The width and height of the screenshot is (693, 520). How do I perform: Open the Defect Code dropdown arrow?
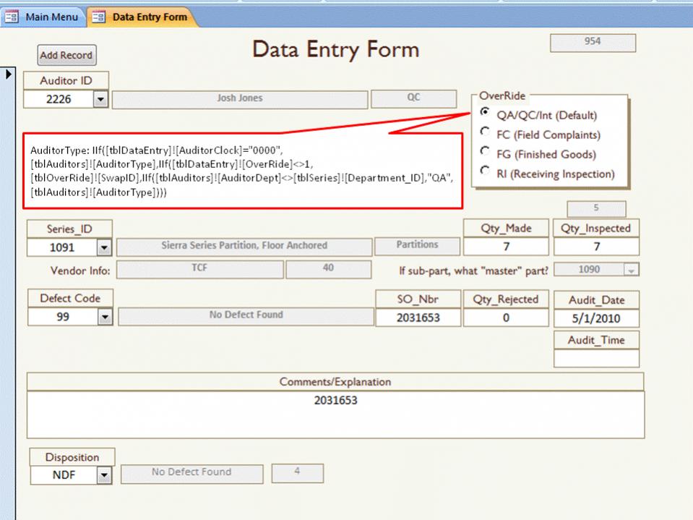(103, 317)
